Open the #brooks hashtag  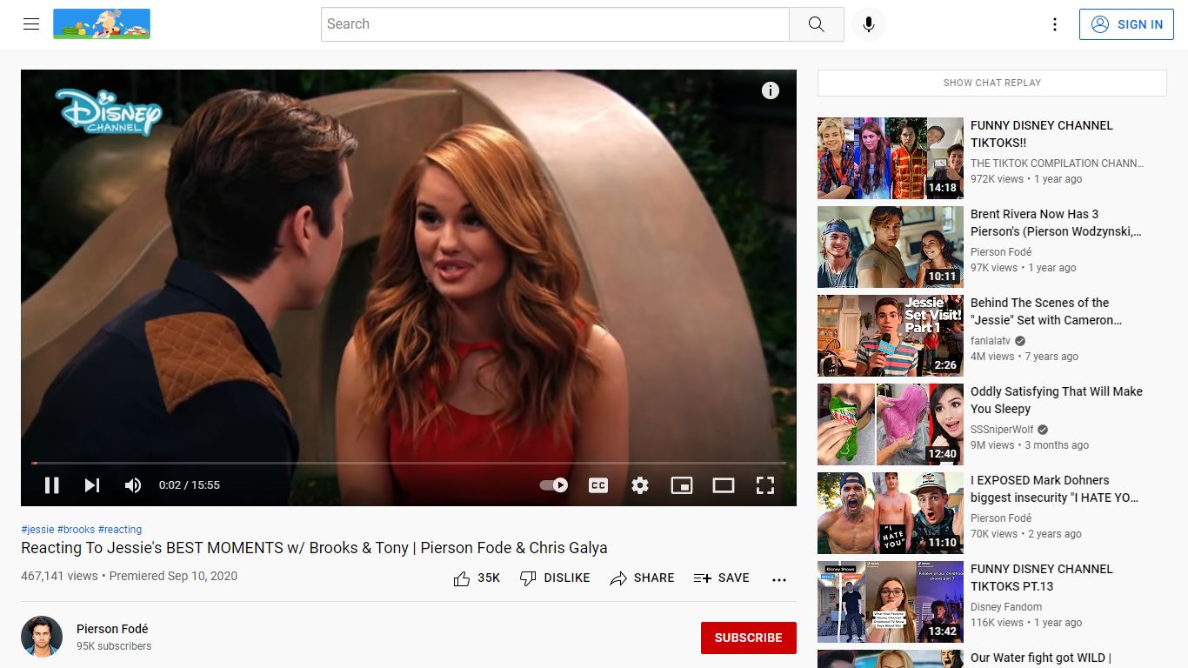77,530
